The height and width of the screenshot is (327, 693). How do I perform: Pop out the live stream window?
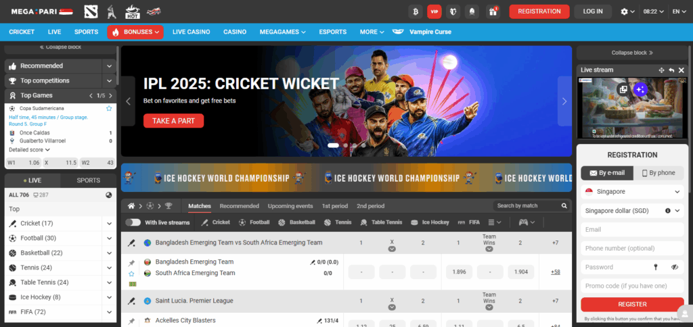coord(623,90)
